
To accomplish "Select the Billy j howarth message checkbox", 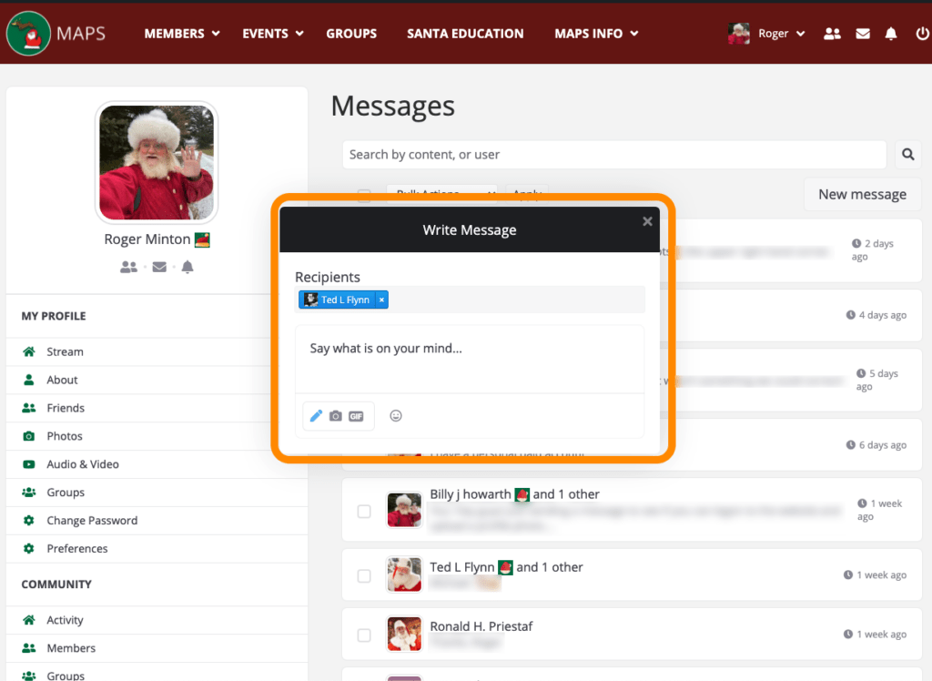I will click(364, 511).
